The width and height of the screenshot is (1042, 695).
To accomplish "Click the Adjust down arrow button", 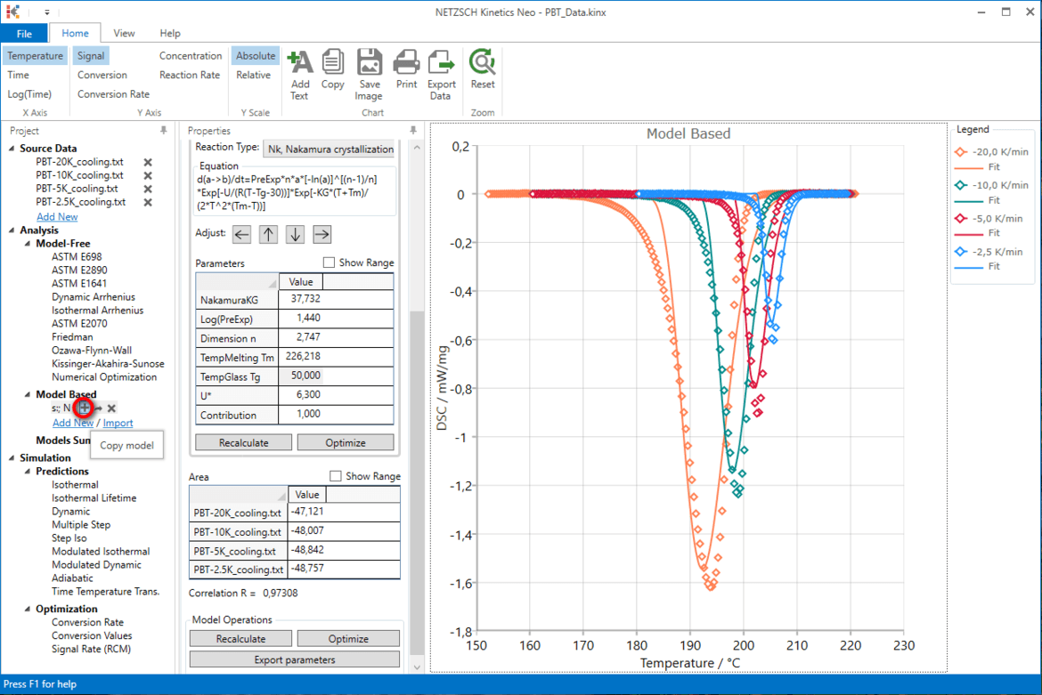I will [295, 234].
